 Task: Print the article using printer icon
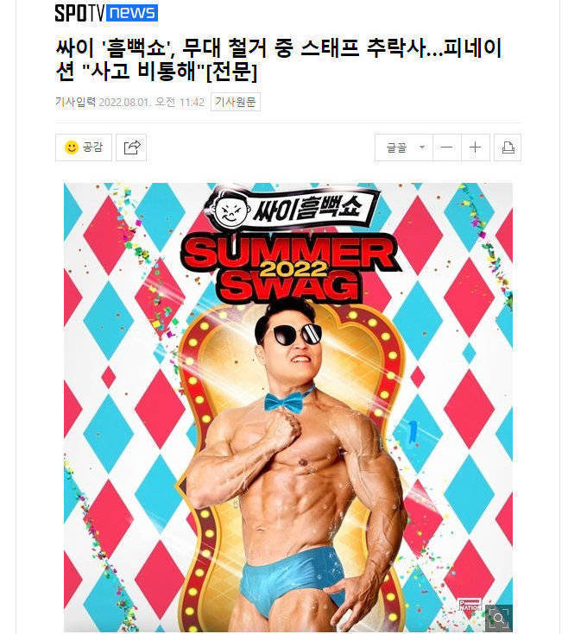[x=508, y=148]
